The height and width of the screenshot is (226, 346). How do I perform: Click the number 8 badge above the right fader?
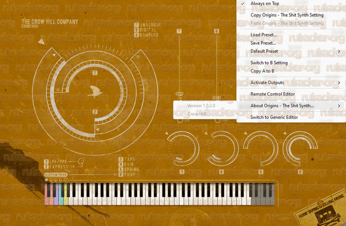[216, 31]
